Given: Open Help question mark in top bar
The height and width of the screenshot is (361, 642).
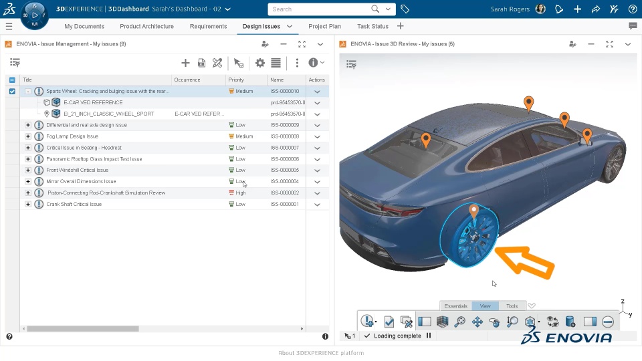Looking at the screenshot, I should tap(632, 9).
